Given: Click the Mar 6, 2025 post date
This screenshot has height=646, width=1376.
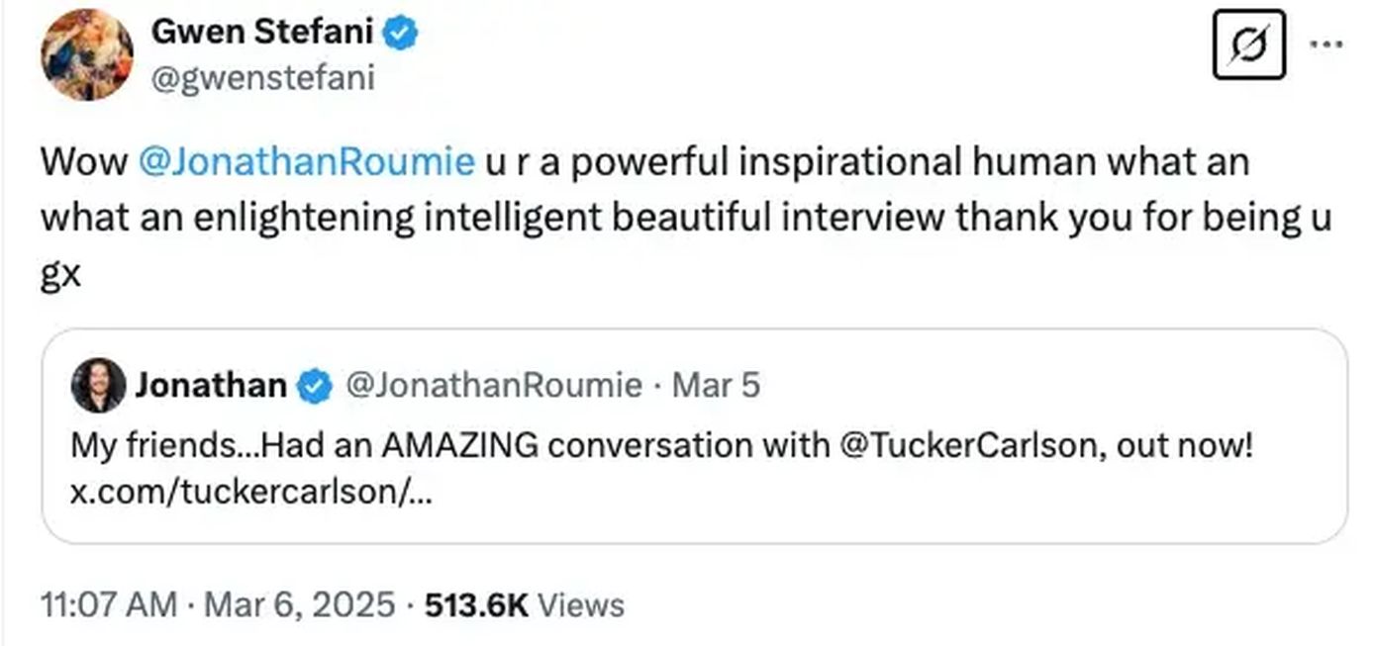Looking at the screenshot, I should [298, 604].
